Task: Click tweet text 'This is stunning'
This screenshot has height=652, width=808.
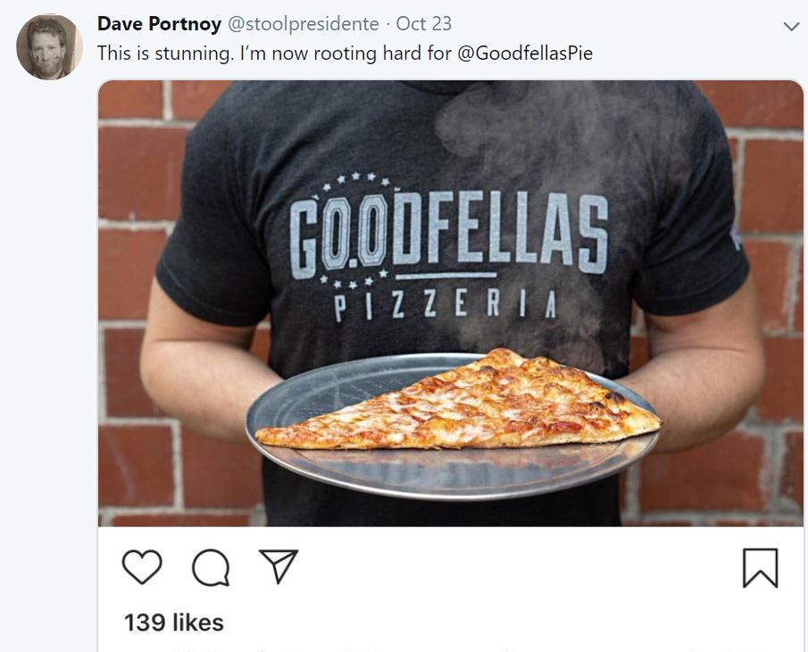Action: tap(165, 54)
